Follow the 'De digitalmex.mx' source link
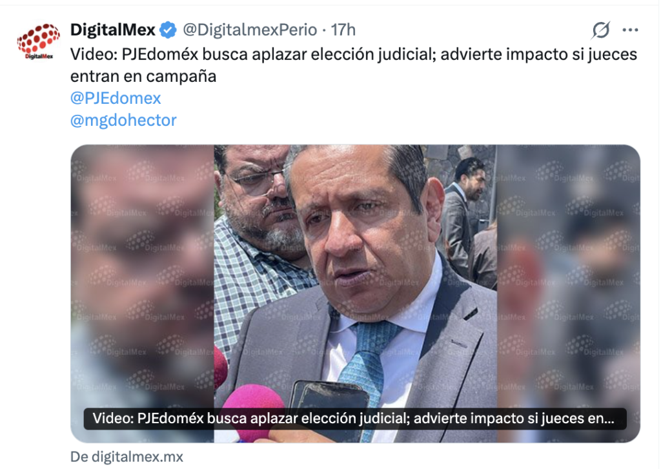Screen dimensions: 661x469 (127, 457)
